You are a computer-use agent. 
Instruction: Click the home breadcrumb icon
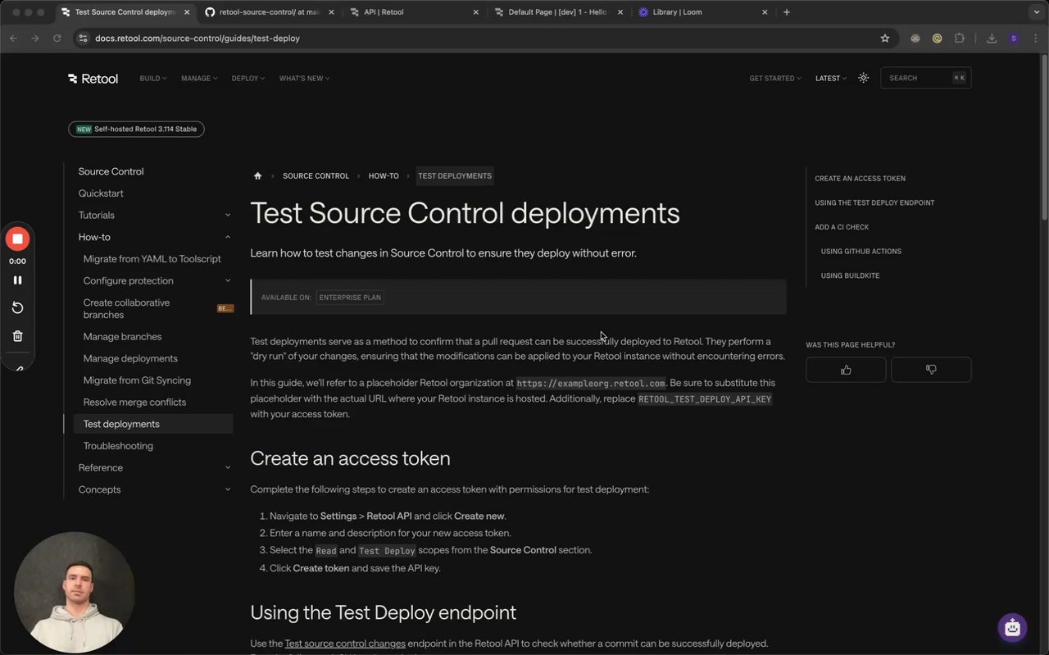pyautogui.click(x=258, y=176)
